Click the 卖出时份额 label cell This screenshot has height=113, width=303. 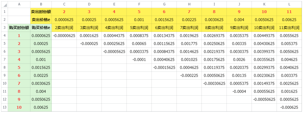[41, 12]
